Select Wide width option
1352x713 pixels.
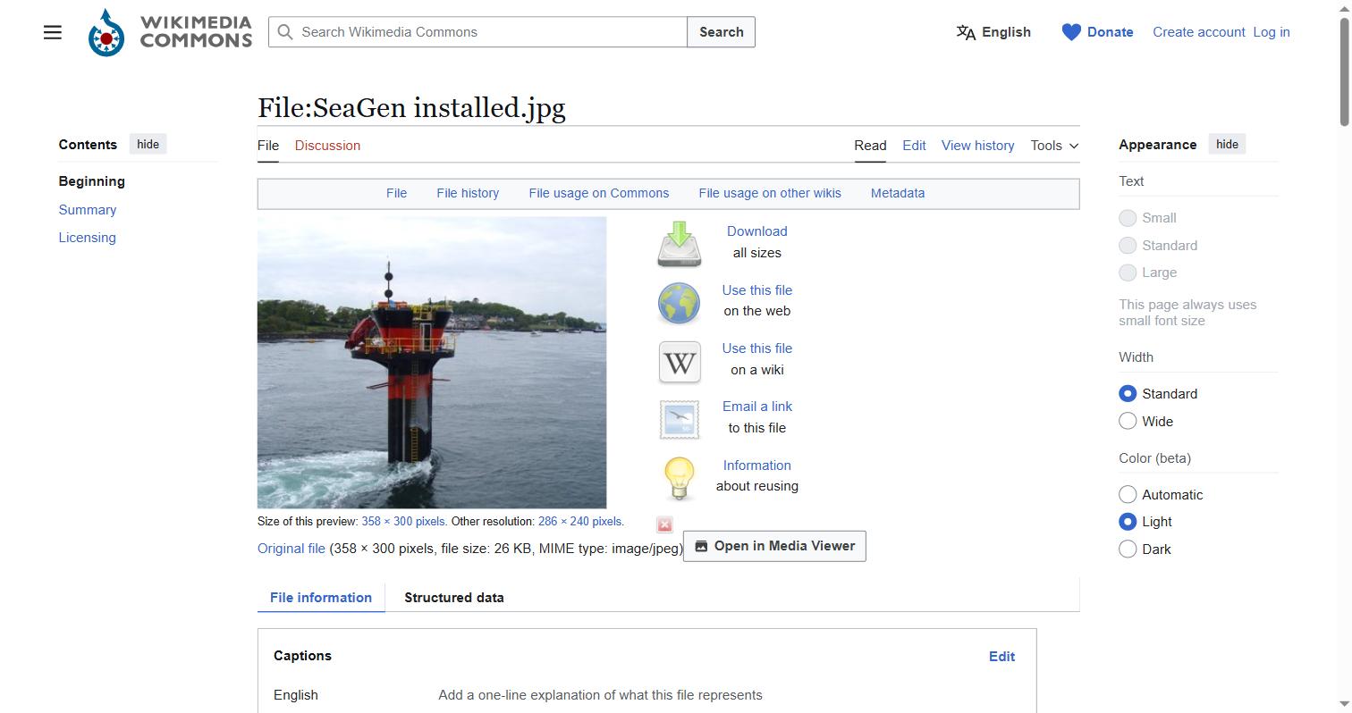pos(1128,422)
